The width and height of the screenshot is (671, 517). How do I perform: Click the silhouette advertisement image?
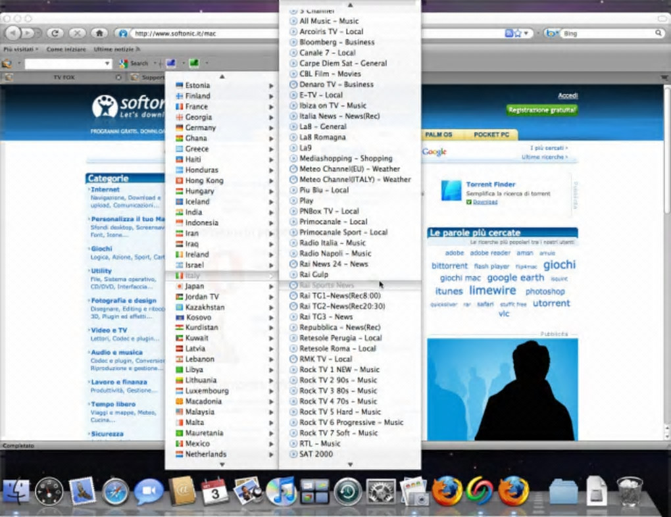pos(503,389)
